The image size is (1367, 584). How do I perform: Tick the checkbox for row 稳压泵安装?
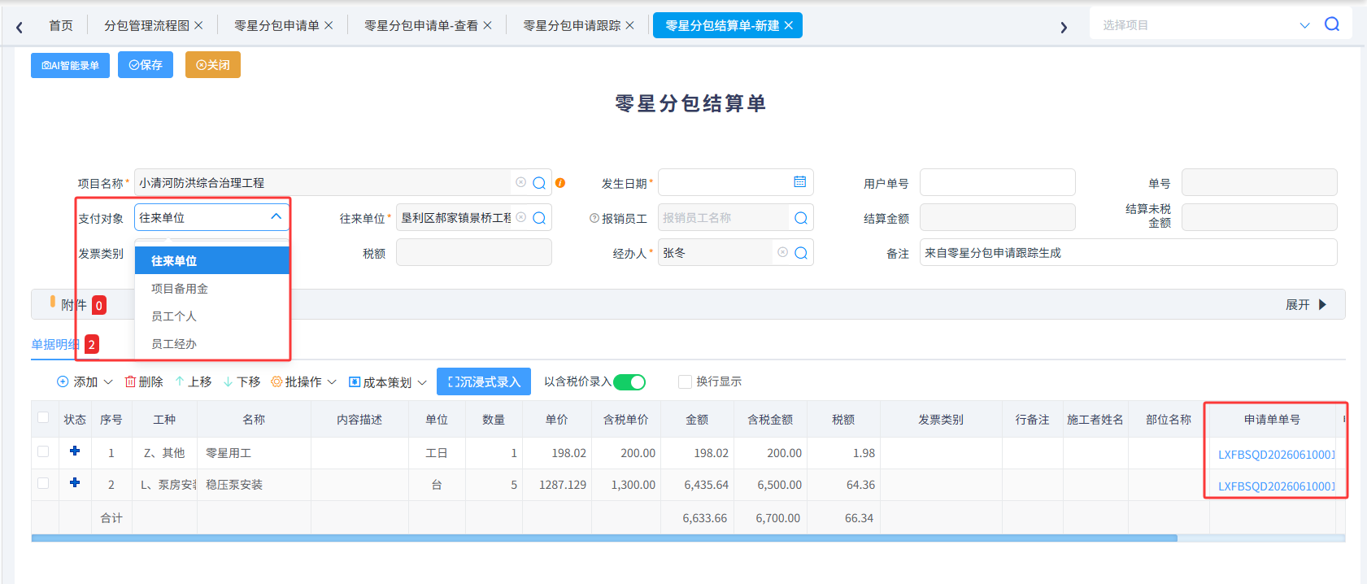point(43,483)
